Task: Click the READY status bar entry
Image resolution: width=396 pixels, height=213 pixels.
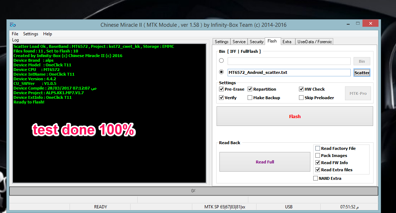Action: pyautogui.click(x=100, y=207)
